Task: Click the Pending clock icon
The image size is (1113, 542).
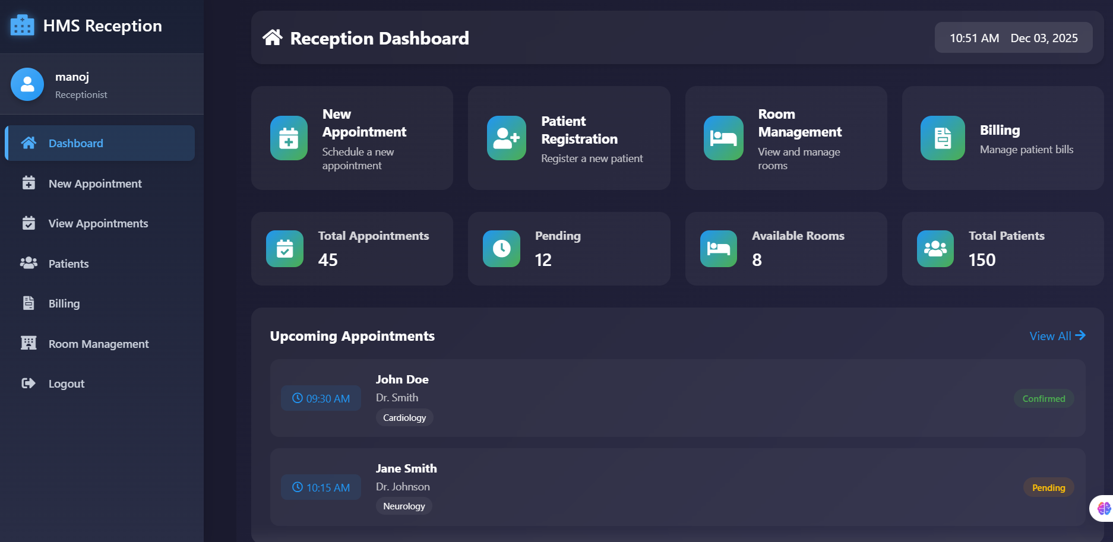Action: pyautogui.click(x=501, y=248)
